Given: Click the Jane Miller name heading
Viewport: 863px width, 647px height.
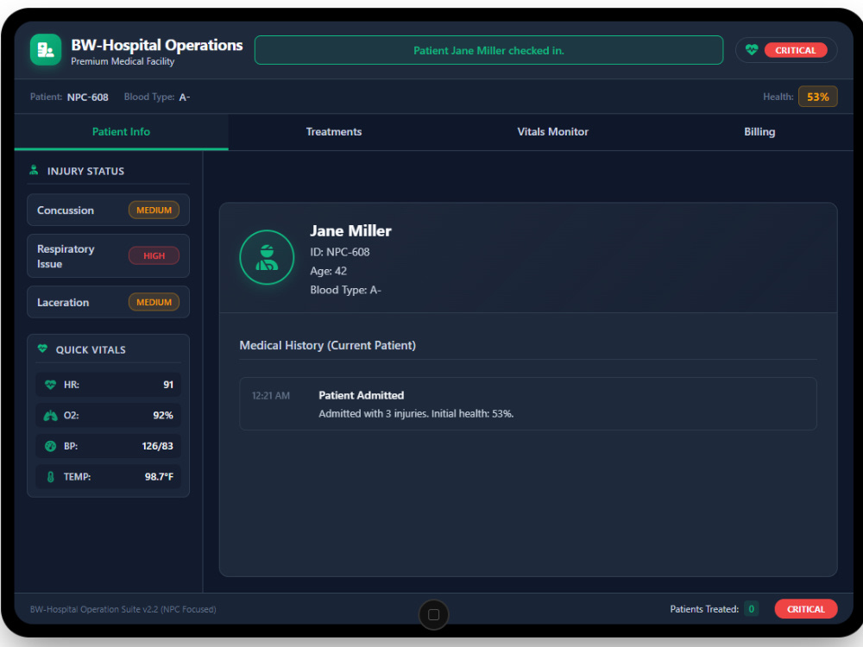Looking at the screenshot, I should pyautogui.click(x=350, y=231).
